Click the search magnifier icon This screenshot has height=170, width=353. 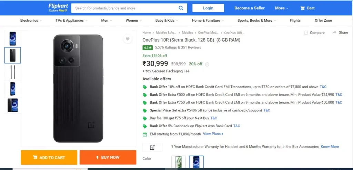[181, 8]
